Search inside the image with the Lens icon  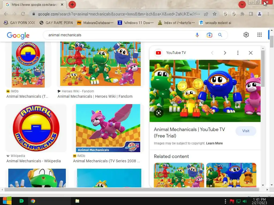[159, 113]
